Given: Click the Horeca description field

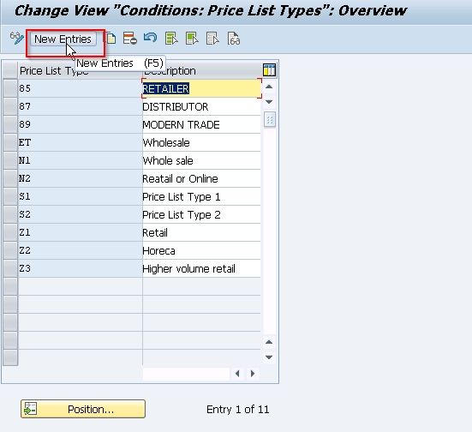Looking at the screenshot, I should (201, 250).
